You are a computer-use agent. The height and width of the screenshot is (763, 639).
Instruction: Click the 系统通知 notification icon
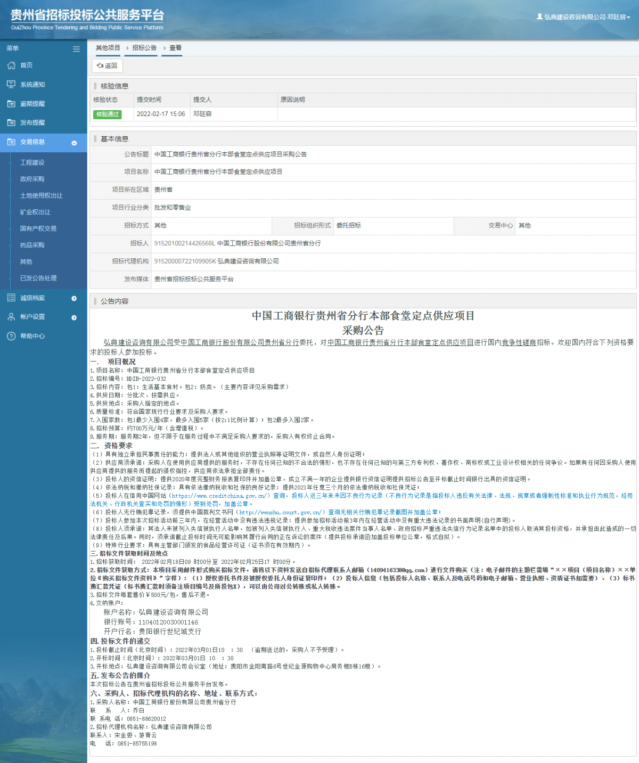[12, 84]
